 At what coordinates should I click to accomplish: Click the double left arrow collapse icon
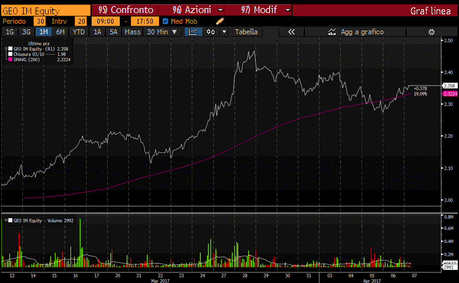291,32
